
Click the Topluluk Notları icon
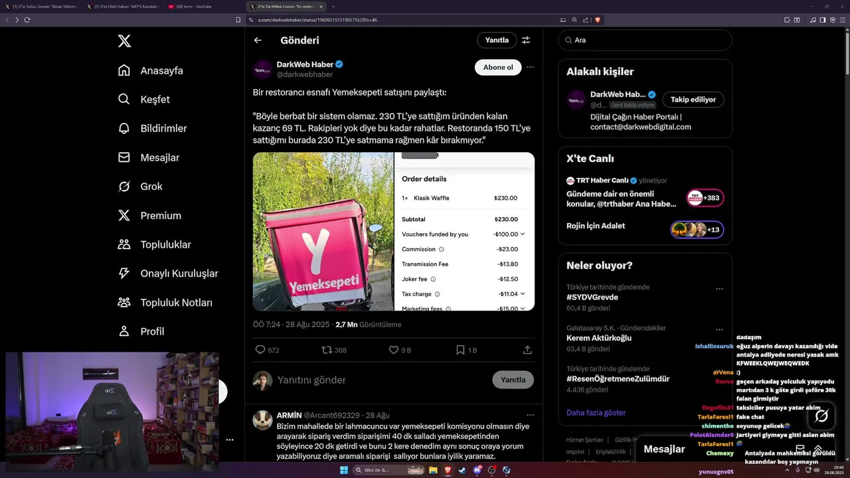click(x=124, y=302)
